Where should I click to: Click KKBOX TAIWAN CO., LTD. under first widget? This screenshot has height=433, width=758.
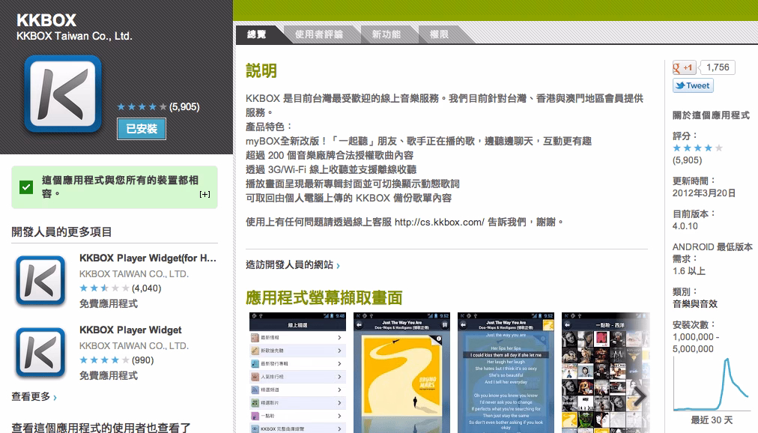pyautogui.click(x=134, y=274)
